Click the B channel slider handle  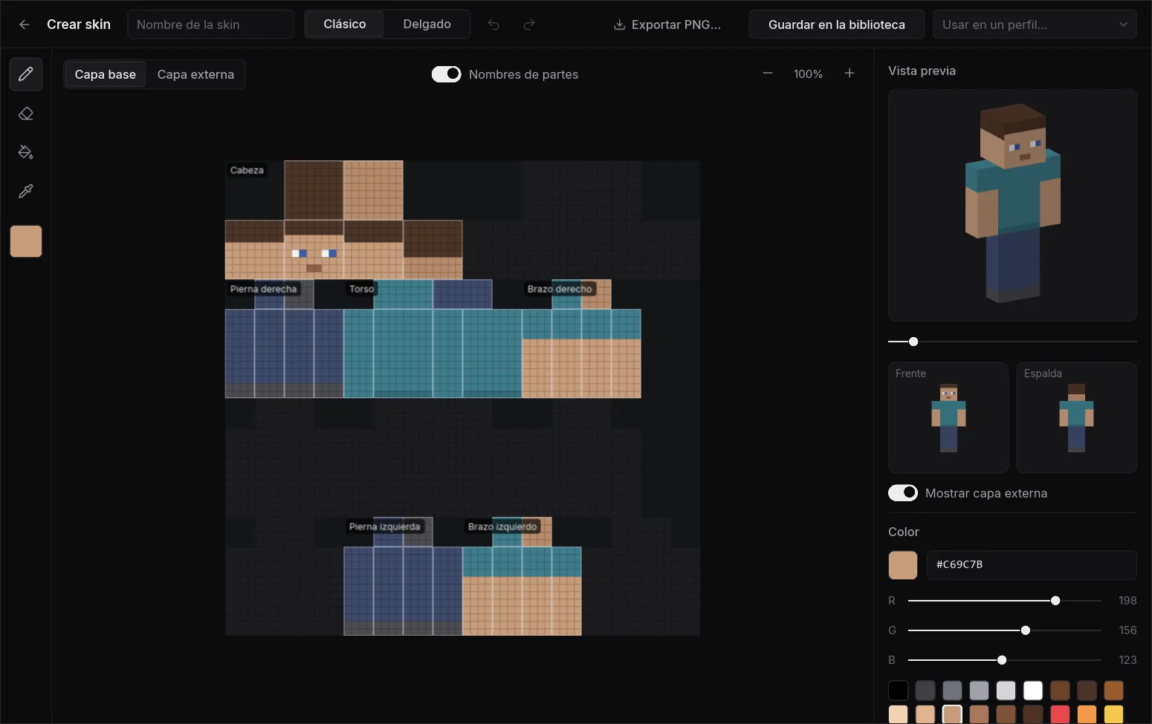[1002, 660]
